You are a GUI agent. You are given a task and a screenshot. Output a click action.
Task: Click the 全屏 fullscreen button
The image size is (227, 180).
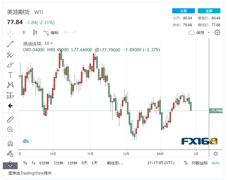tap(209, 11)
